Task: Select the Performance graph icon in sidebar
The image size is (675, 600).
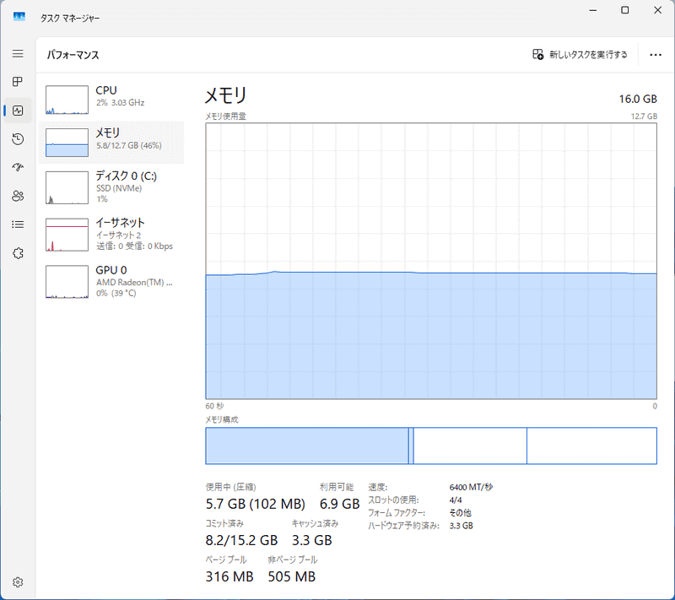Action: [x=18, y=111]
